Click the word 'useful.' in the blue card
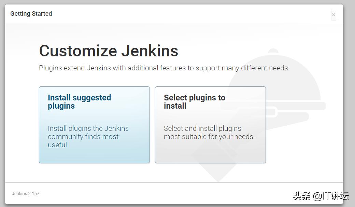This screenshot has width=355, height=207. pos(58,145)
